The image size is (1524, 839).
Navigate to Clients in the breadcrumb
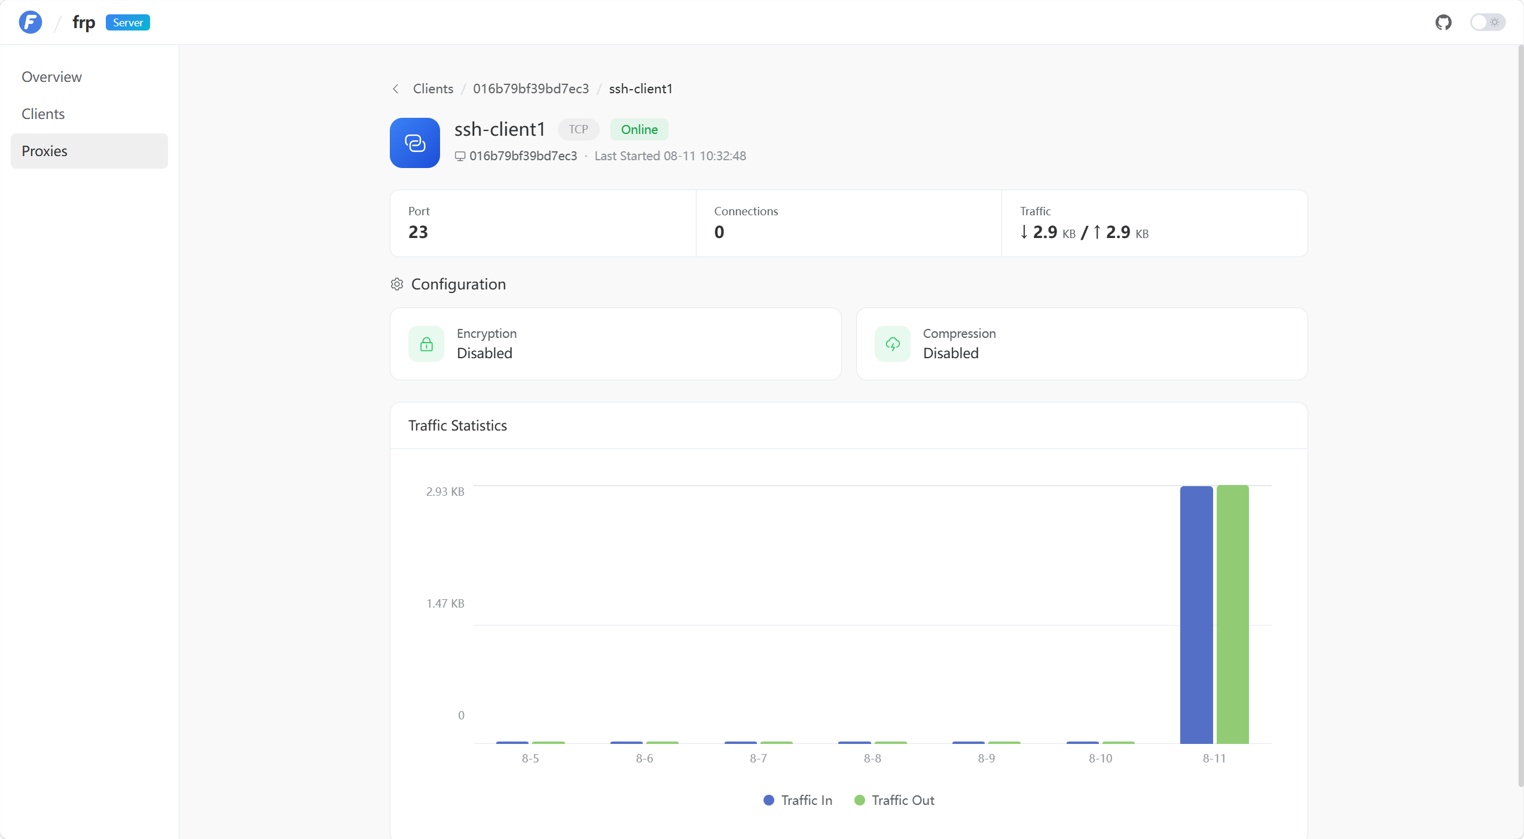pos(433,89)
